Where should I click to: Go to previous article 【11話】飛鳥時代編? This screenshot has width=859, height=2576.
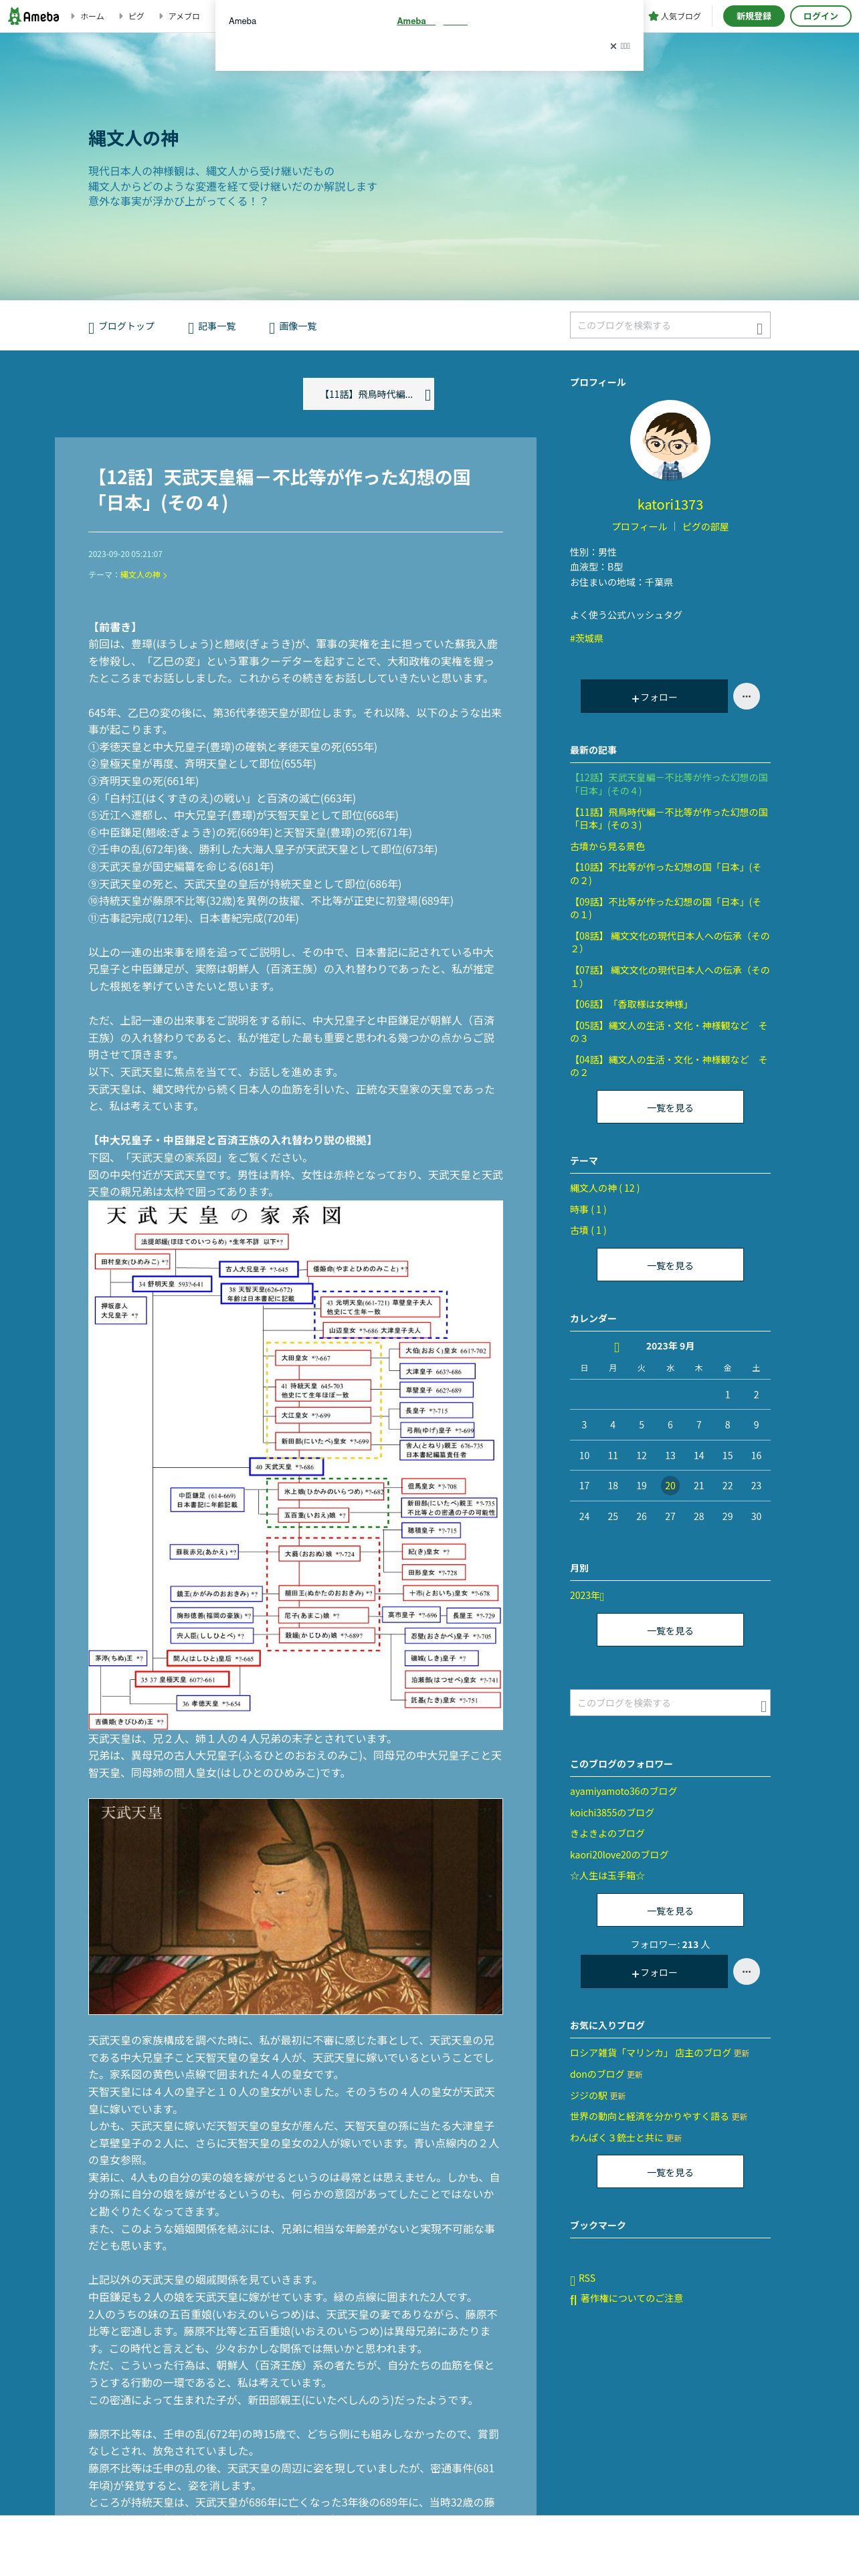point(368,394)
